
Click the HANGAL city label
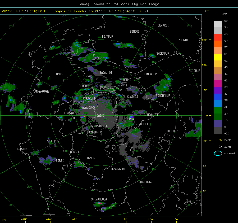[75, 152]
